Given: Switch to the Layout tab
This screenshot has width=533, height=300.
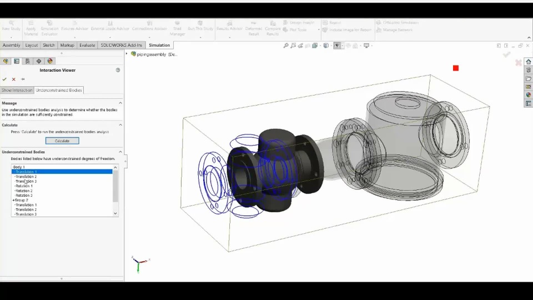Looking at the screenshot, I should (32, 45).
